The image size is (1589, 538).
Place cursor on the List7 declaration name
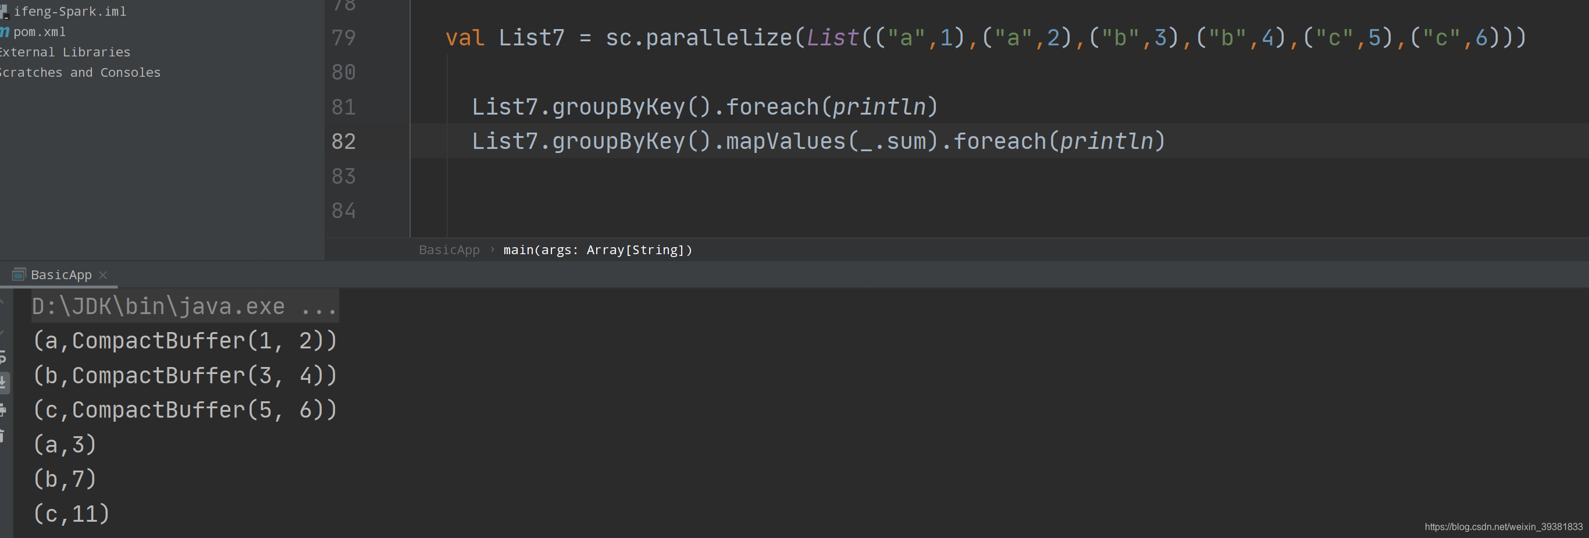[532, 38]
